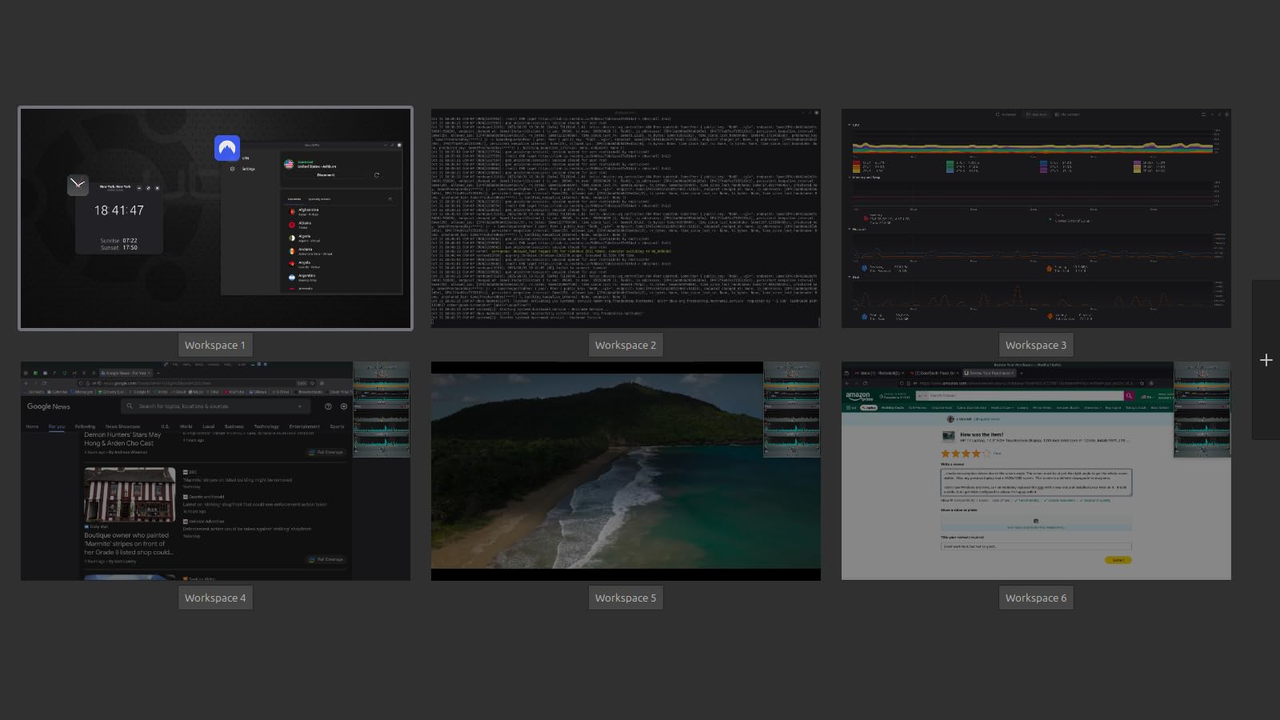The height and width of the screenshot is (720, 1280).
Task: Click the camera icon to add photo
Action: [1036, 521]
